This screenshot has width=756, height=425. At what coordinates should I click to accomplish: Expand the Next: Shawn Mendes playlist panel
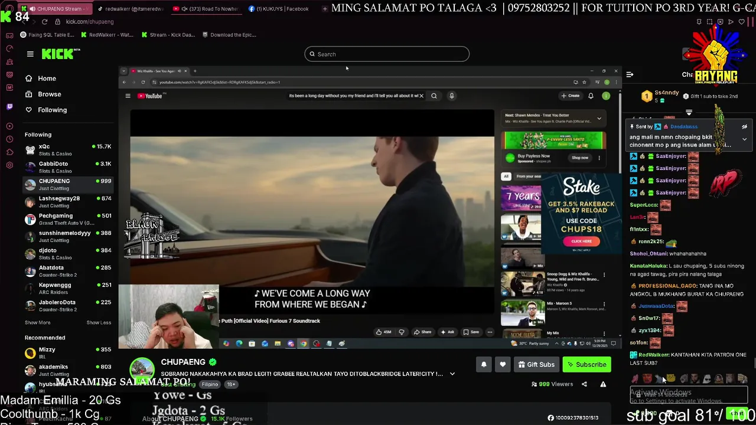599,119
